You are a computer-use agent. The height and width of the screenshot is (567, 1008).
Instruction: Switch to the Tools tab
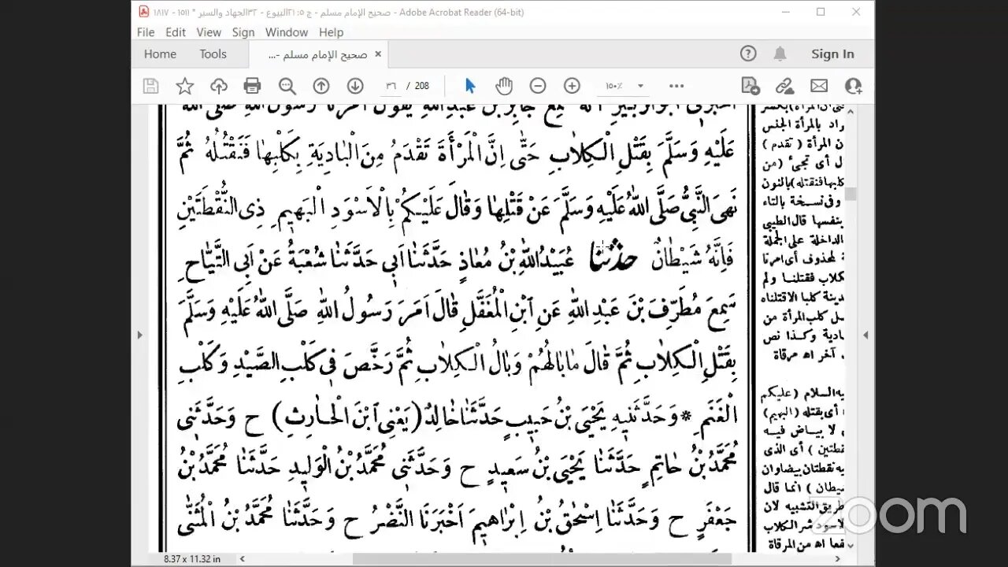(x=213, y=54)
